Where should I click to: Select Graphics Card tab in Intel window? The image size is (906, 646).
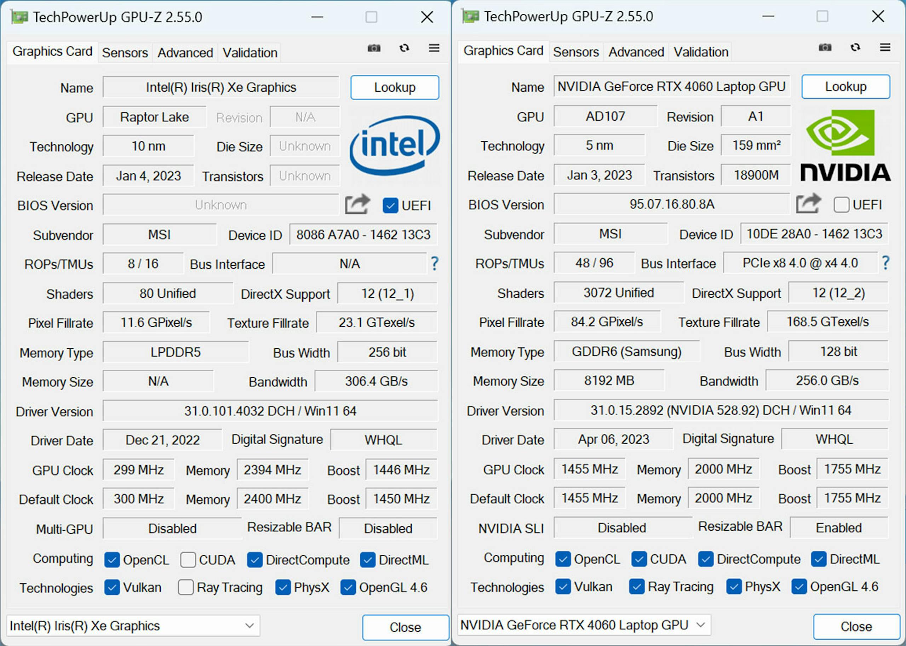[52, 52]
